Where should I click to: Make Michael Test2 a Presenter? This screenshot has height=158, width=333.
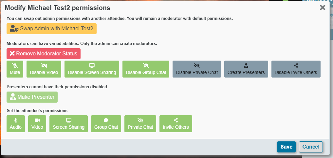(32, 97)
